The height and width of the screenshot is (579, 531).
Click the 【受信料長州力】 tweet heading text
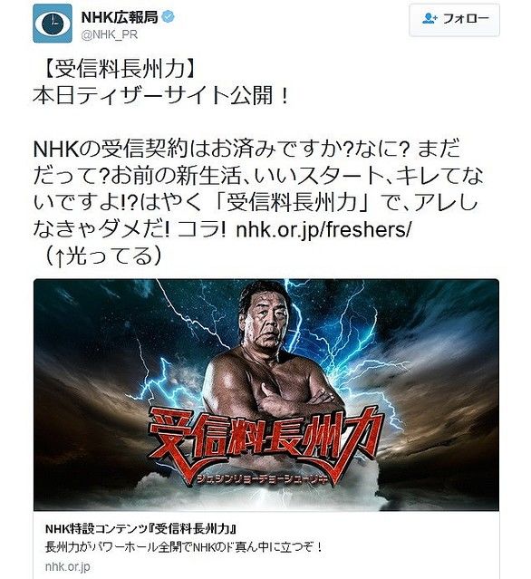(116, 69)
